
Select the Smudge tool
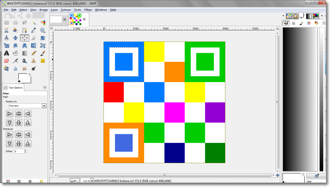coord(25,68)
